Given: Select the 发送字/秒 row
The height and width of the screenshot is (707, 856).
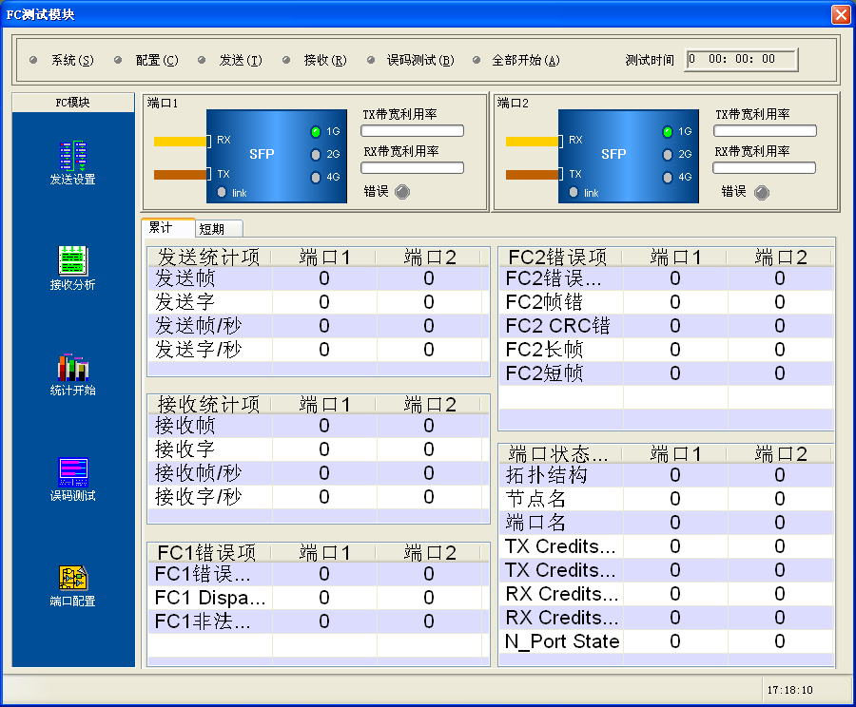Looking at the screenshot, I should tap(319, 349).
